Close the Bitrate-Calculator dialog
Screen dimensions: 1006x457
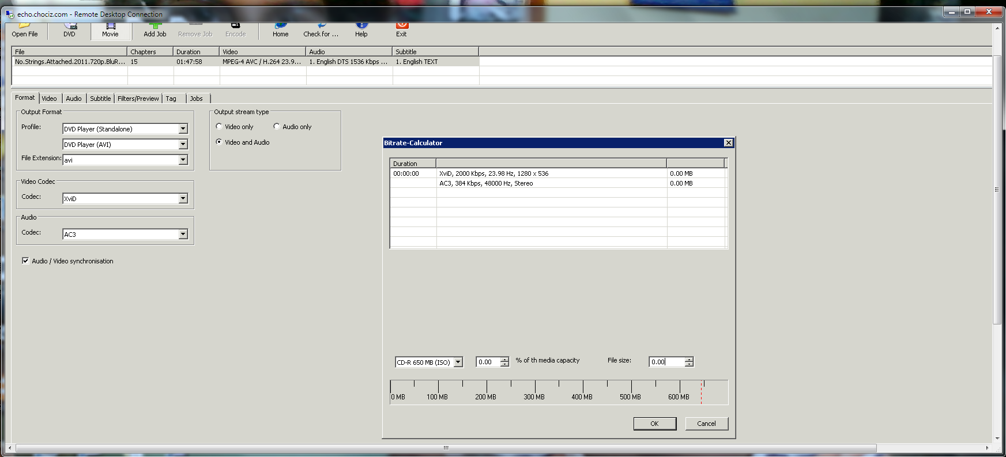coord(729,143)
